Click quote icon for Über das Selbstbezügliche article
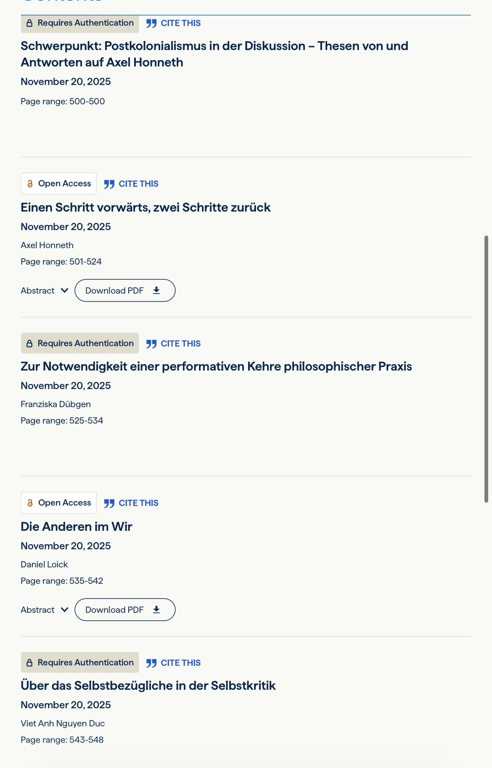Image resolution: width=492 pixels, height=768 pixels. pyautogui.click(x=151, y=663)
